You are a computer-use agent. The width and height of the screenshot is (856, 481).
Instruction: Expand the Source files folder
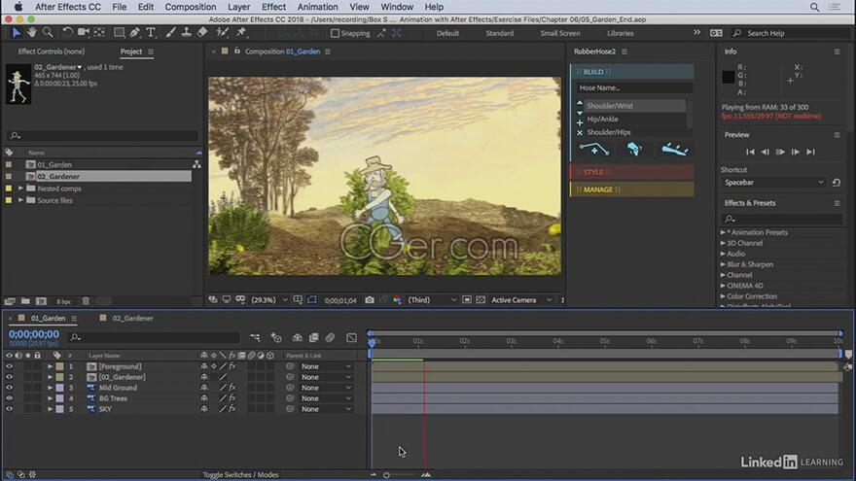[20, 200]
